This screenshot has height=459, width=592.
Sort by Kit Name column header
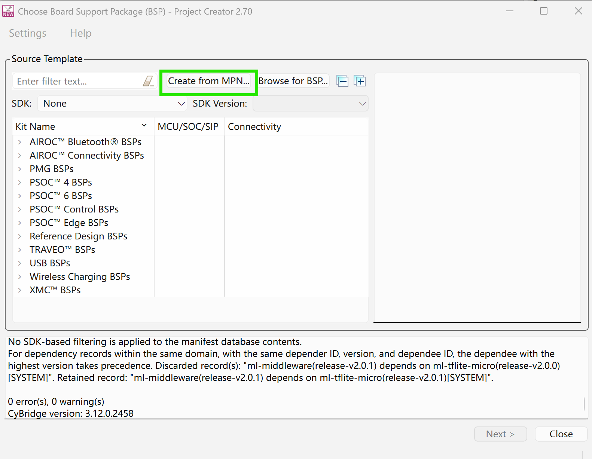click(x=83, y=127)
